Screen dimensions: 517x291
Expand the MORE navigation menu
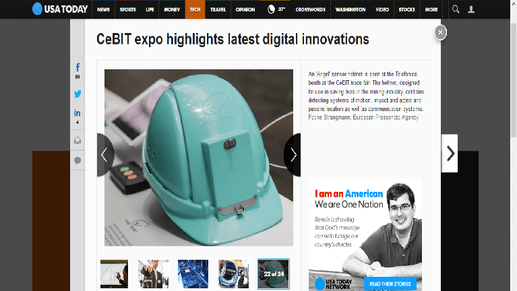pos(431,9)
